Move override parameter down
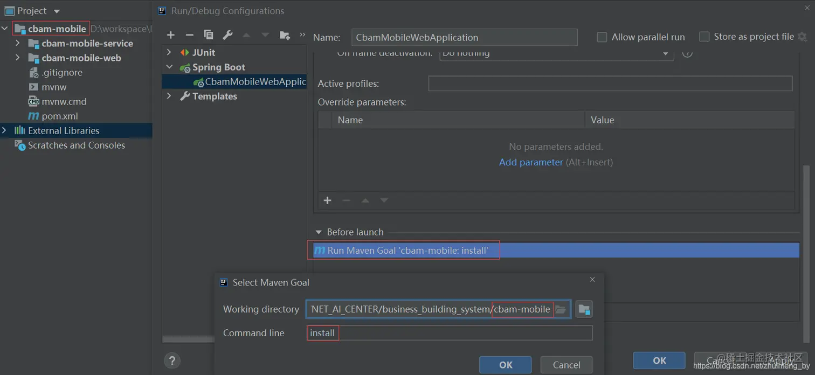 click(384, 200)
